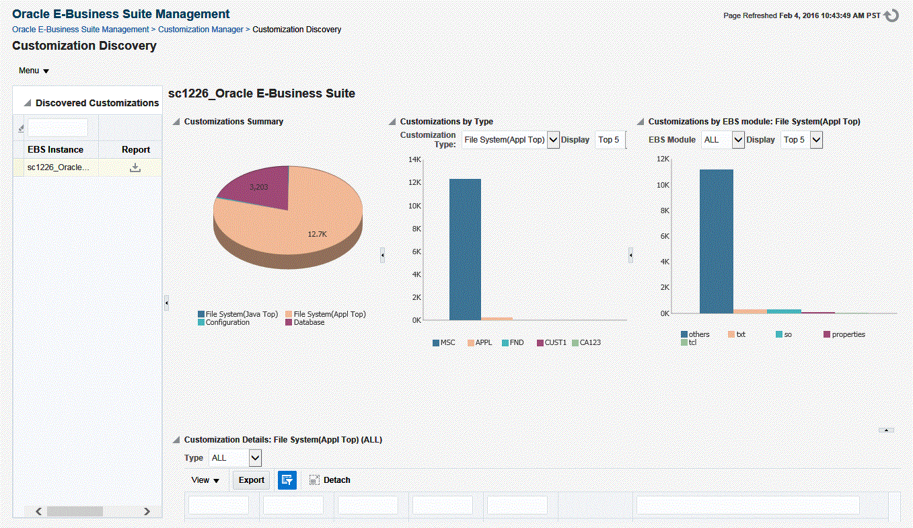Download report for sc1226_Oracle instance
This screenshot has width=913, height=528.
135,167
